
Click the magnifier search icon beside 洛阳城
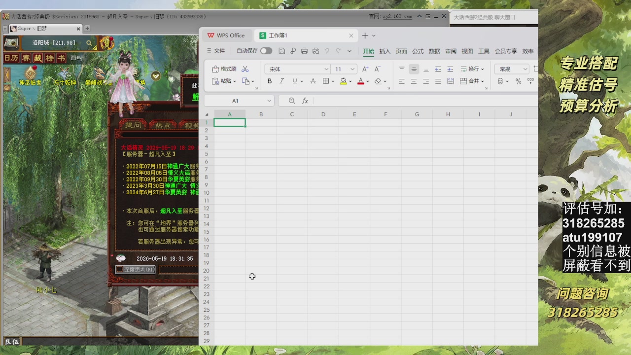coord(89,43)
